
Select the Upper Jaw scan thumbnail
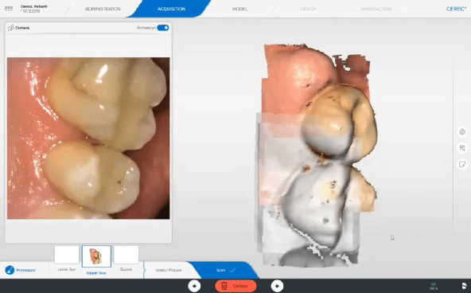(96, 256)
